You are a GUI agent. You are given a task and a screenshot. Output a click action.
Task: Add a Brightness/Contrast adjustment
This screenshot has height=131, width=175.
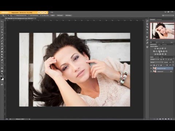click(155, 48)
